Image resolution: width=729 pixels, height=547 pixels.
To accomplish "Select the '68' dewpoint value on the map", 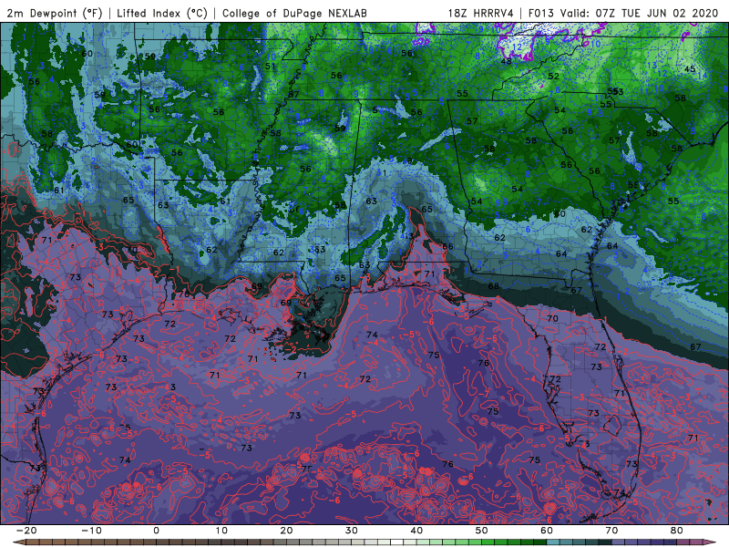I will (493, 286).
